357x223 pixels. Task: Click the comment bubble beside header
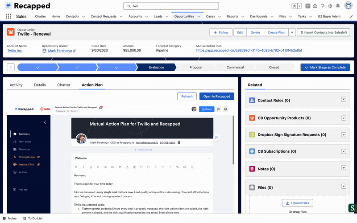click(x=216, y=137)
